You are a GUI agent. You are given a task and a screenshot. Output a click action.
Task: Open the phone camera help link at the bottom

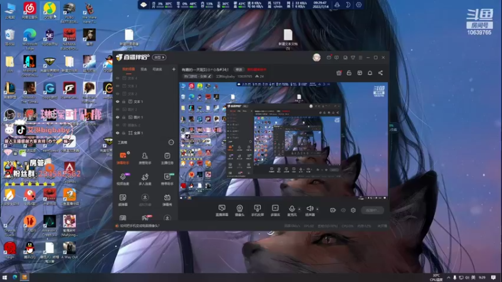pyautogui.click(x=139, y=226)
